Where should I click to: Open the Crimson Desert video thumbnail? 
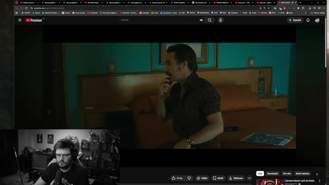click(270, 182)
